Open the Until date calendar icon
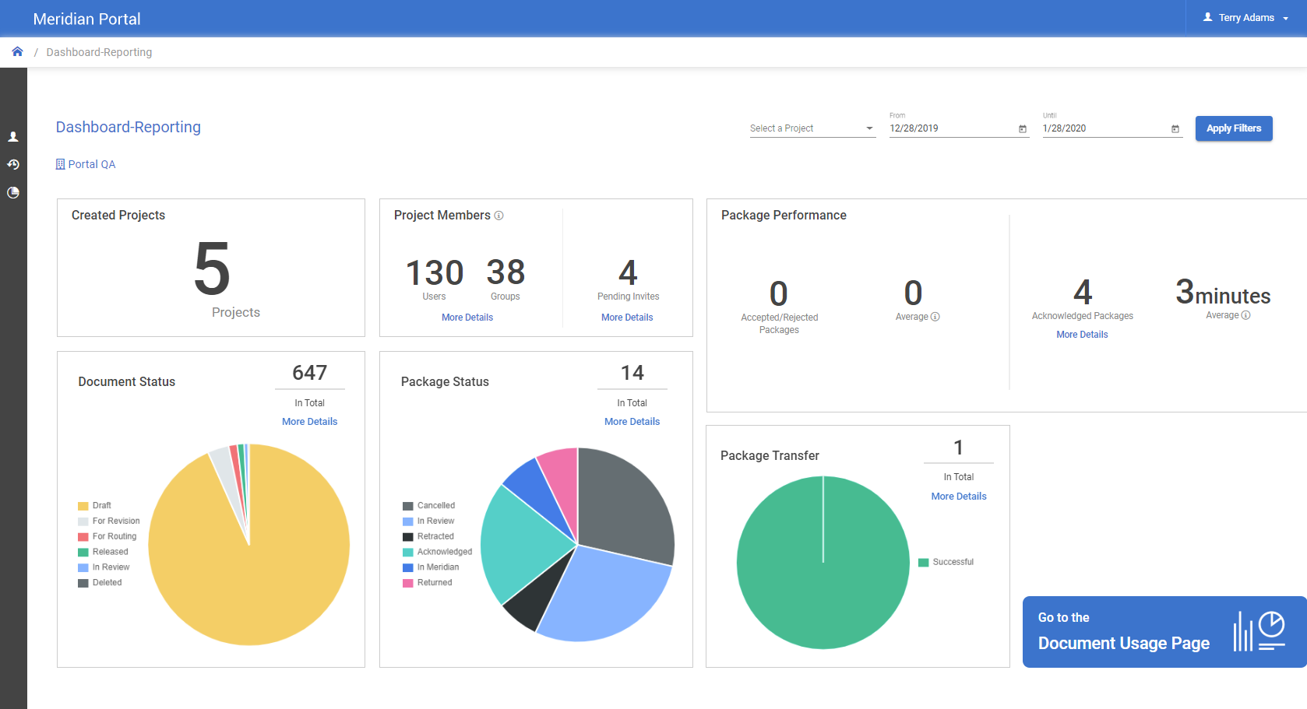 tap(1175, 129)
